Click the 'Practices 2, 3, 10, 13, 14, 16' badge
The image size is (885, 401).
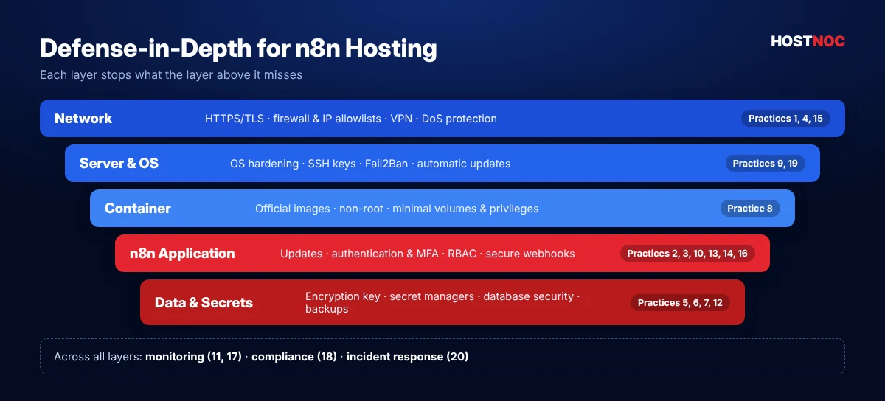pyautogui.click(x=687, y=253)
